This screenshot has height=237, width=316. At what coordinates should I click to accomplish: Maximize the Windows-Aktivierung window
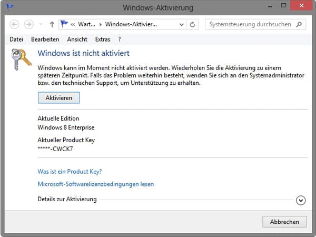(x=283, y=6)
